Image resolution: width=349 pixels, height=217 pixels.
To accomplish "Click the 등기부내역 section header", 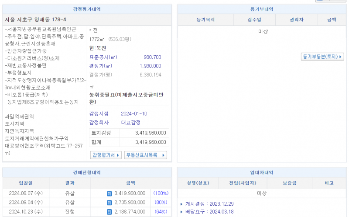I will tap(262, 9).
